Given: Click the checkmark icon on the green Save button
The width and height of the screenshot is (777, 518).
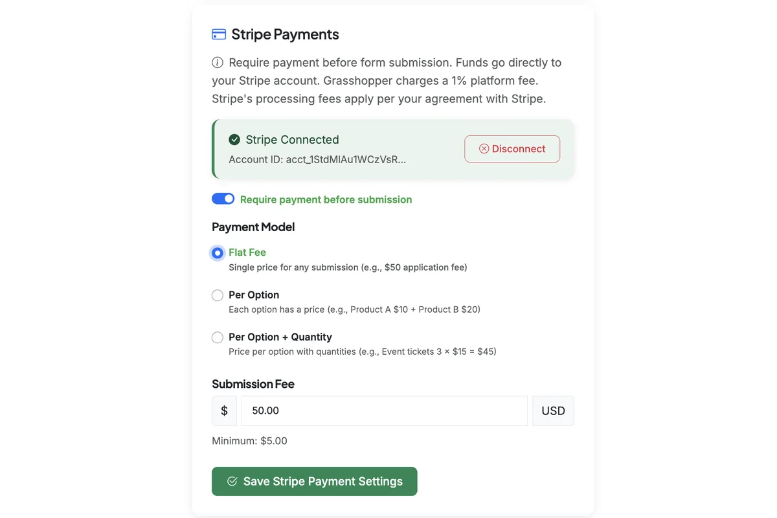Looking at the screenshot, I should pos(232,481).
